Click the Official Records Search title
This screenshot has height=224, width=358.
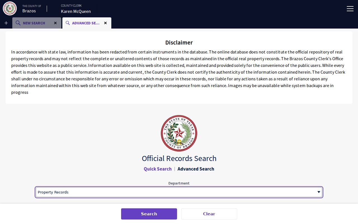pos(179,158)
